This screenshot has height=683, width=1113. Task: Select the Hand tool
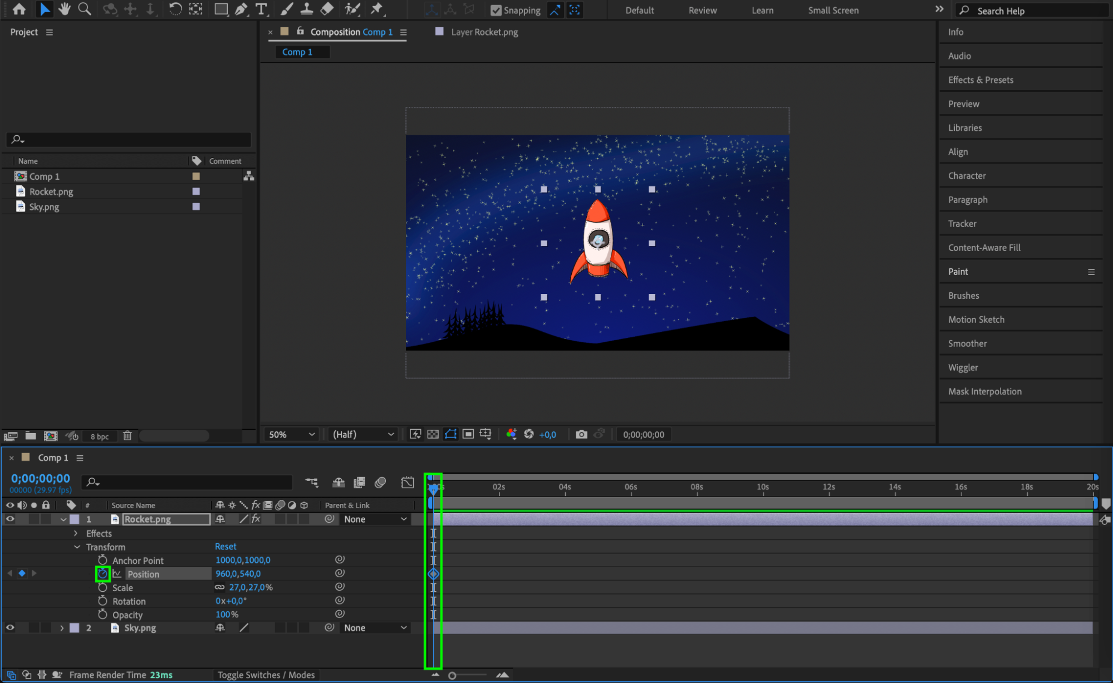(65, 9)
